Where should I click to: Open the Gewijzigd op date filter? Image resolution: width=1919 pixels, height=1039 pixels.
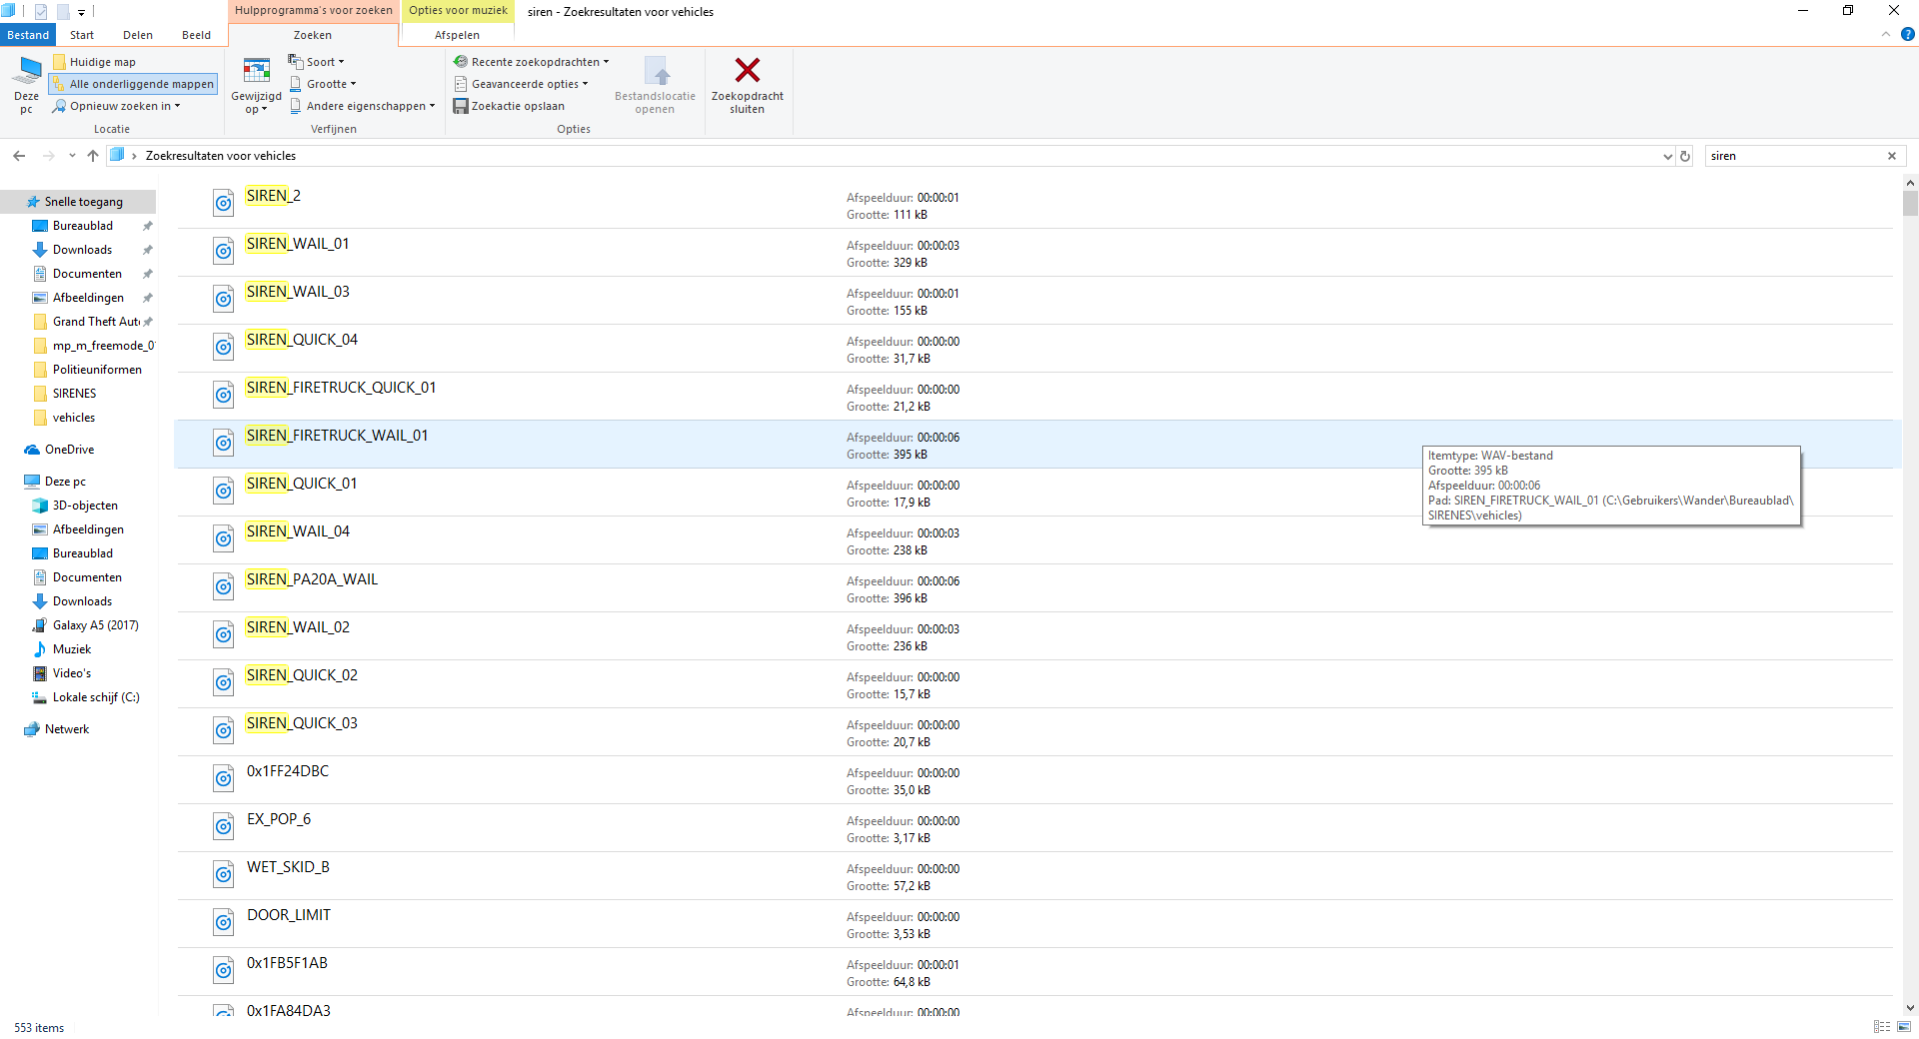(257, 86)
